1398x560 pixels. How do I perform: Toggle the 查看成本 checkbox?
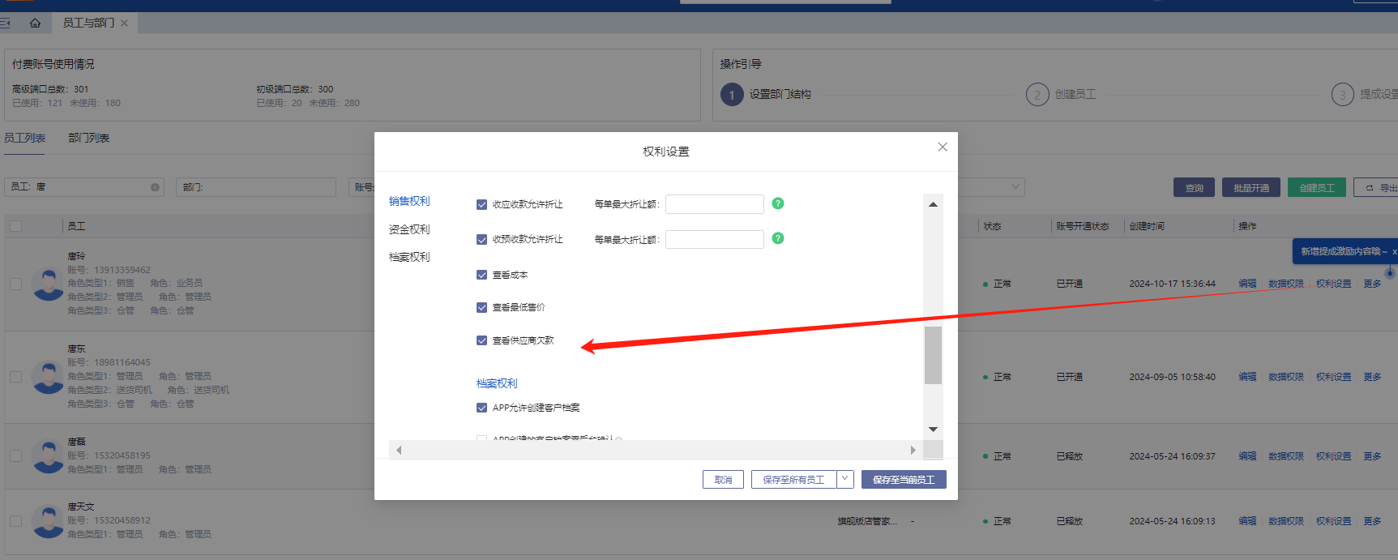coord(481,275)
